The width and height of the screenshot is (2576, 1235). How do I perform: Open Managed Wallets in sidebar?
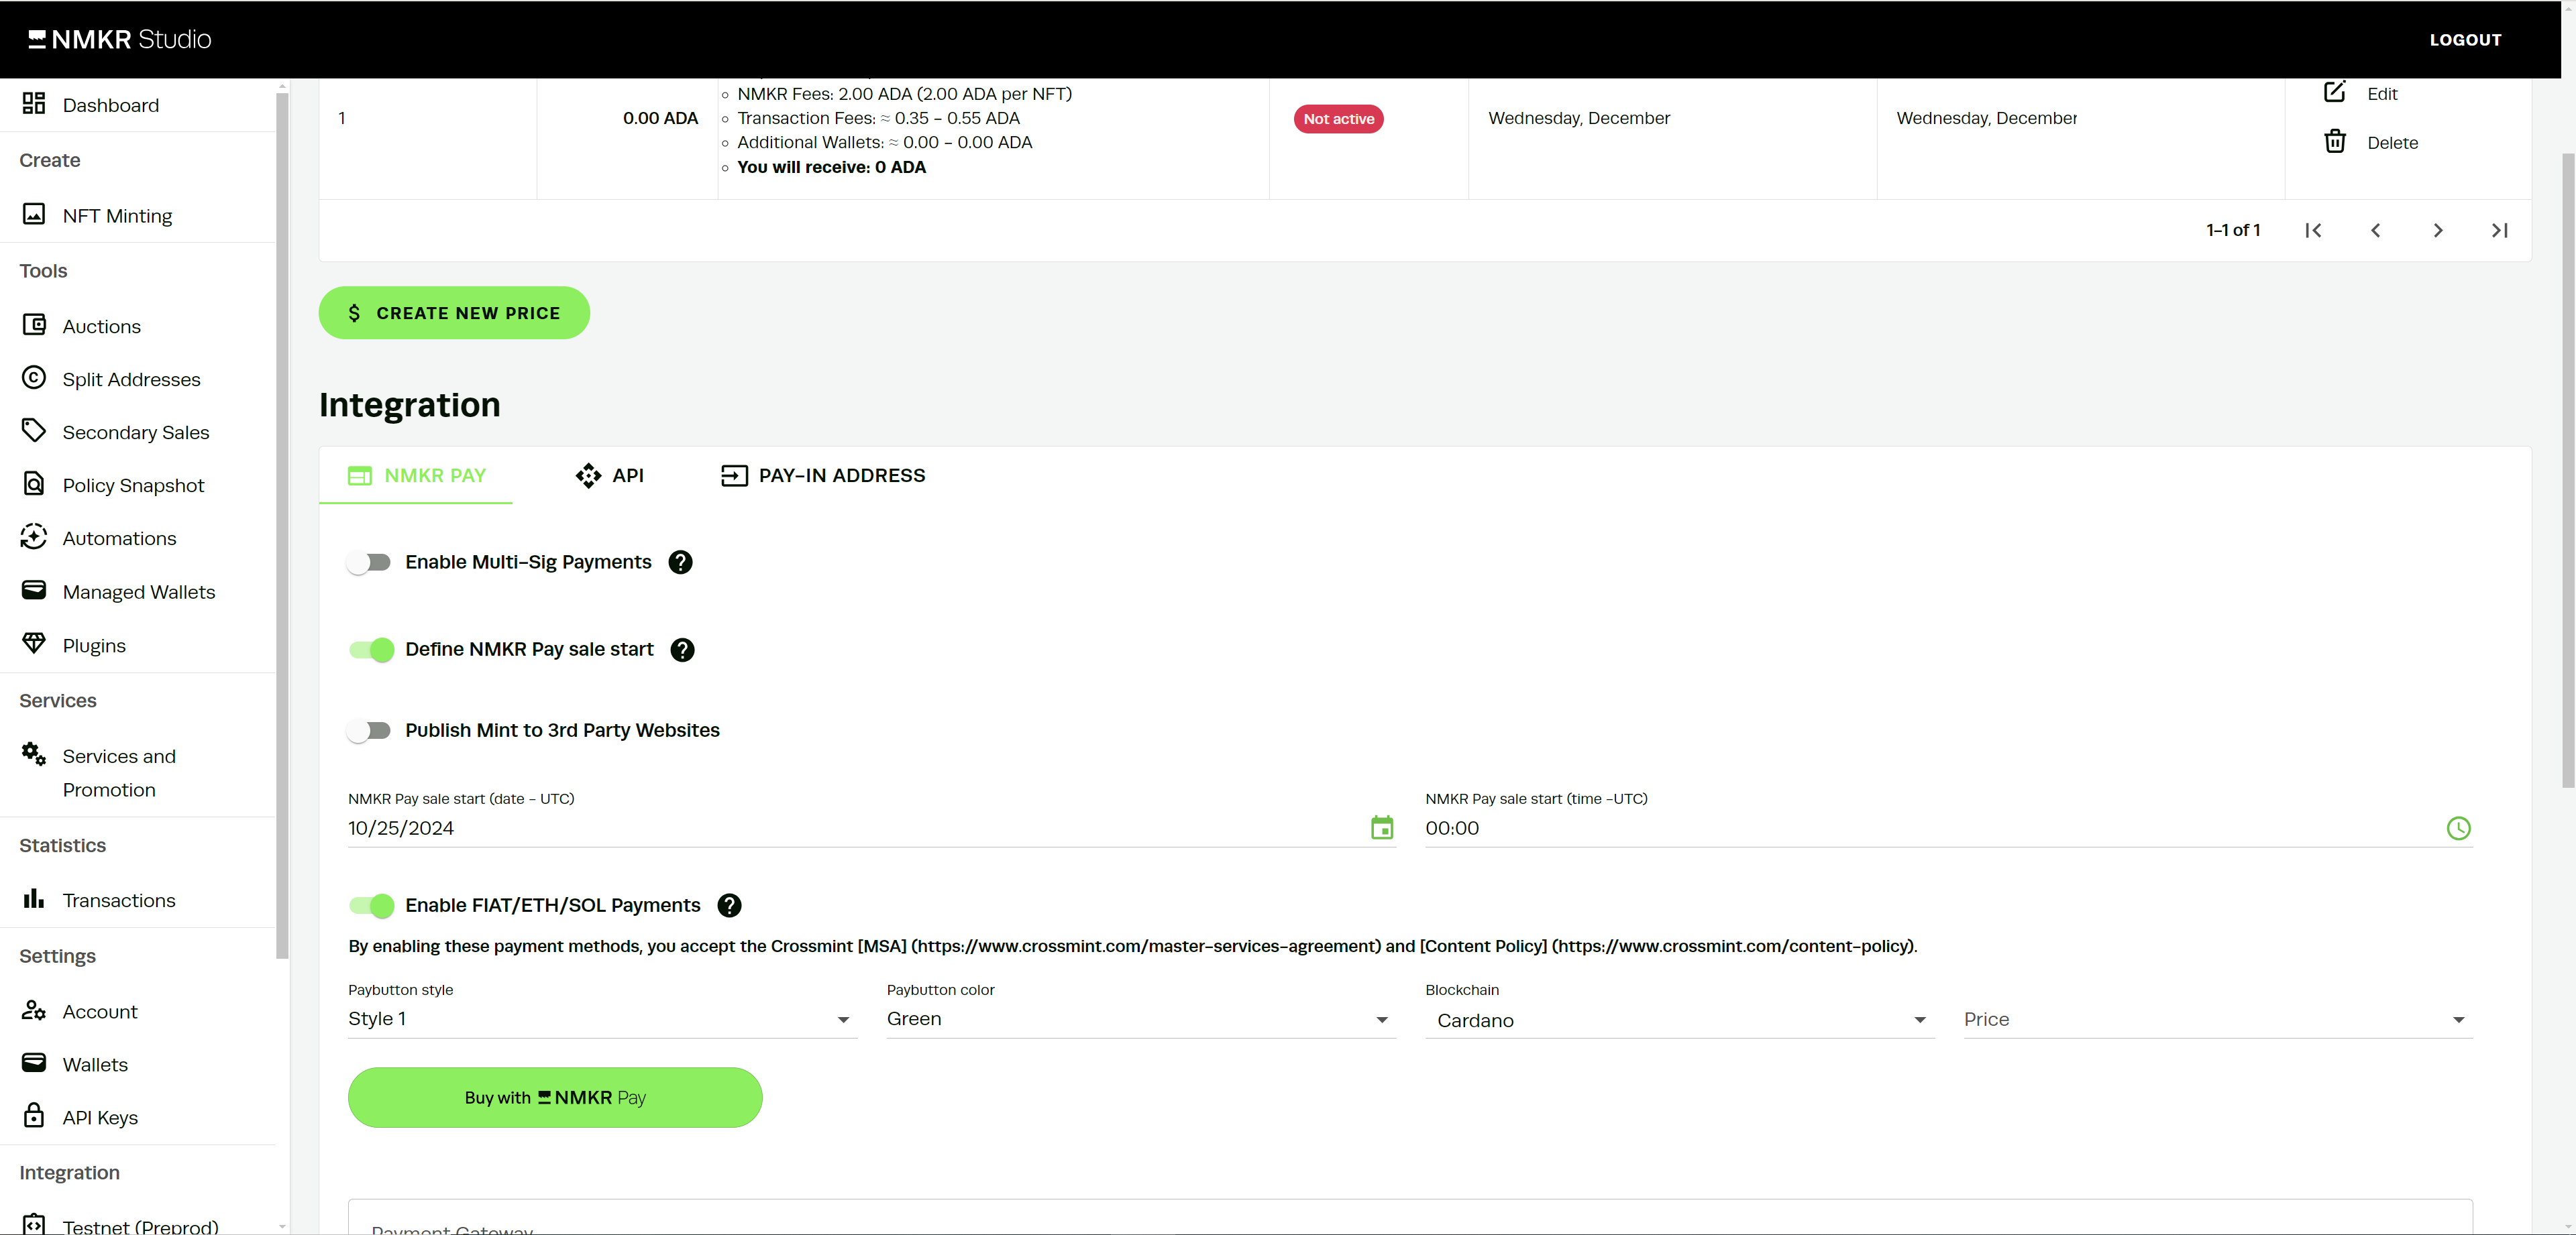pyautogui.click(x=138, y=591)
